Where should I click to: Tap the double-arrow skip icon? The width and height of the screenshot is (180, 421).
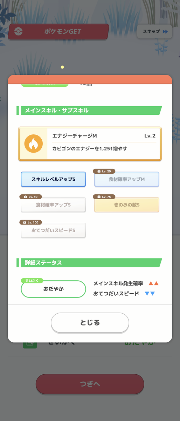pyautogui.click(x=165, y=32)
